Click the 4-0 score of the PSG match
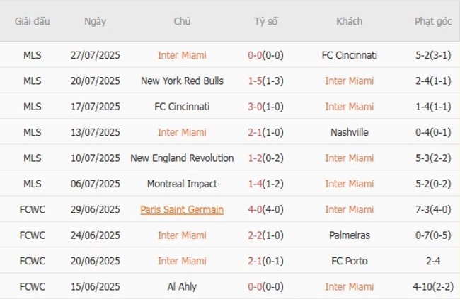The width and height of the screenshot is (460, 299). click(x=255, y=209)
